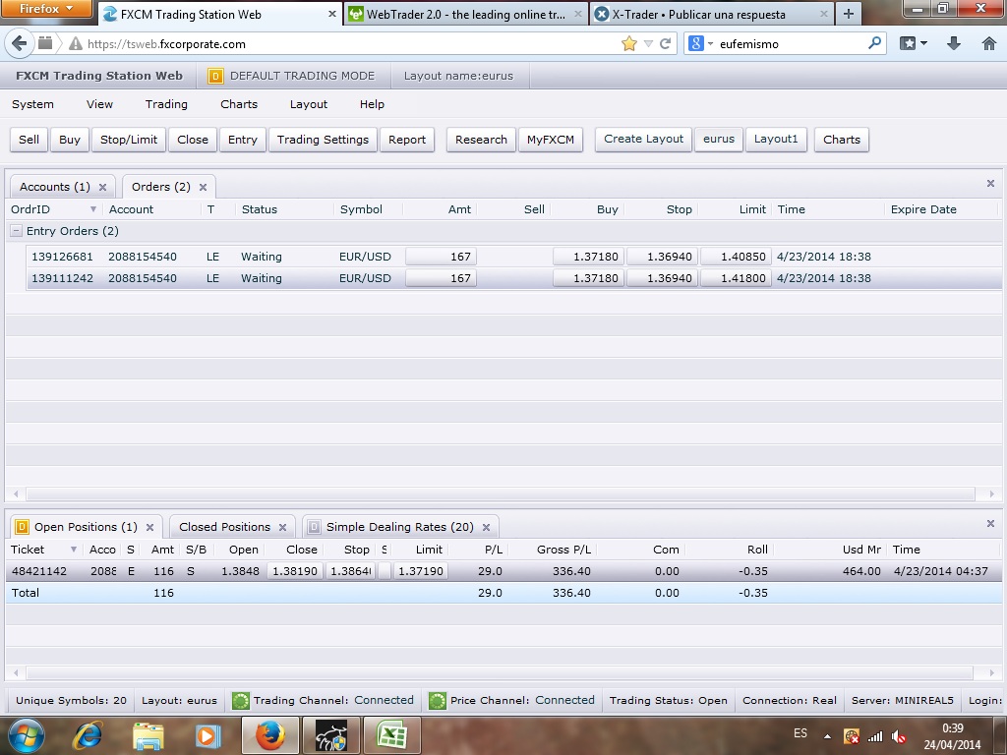Close the orders panel with top-right X
This screenshot has width=1007, height=755.
click(990, 184)
